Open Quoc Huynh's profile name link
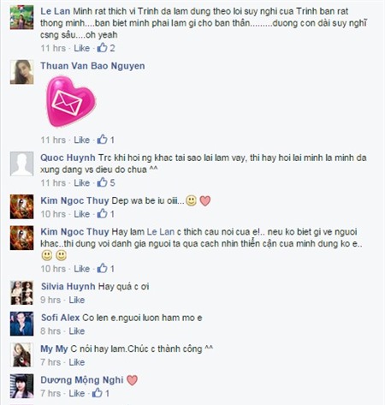This screenshot has height=405, width=385. pyautogui.click(x=68, y=158)
